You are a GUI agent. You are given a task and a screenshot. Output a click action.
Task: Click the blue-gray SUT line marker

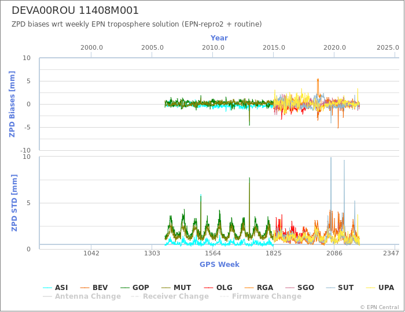pos(330,288)
